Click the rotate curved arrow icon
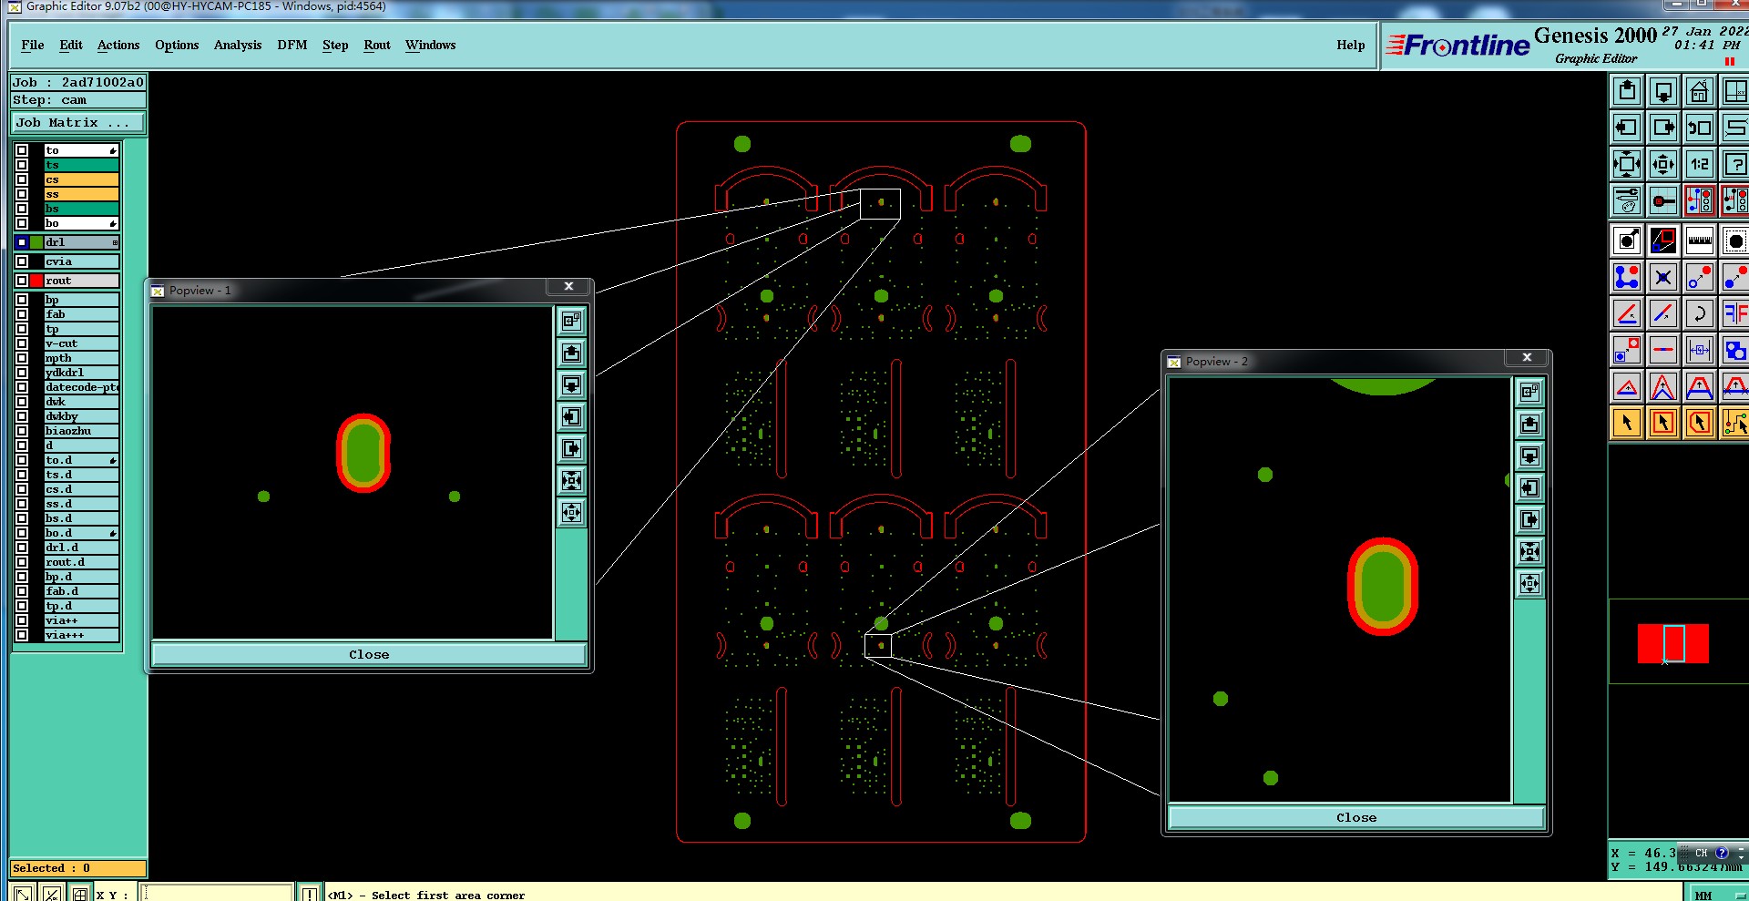 pos(1699,313)
